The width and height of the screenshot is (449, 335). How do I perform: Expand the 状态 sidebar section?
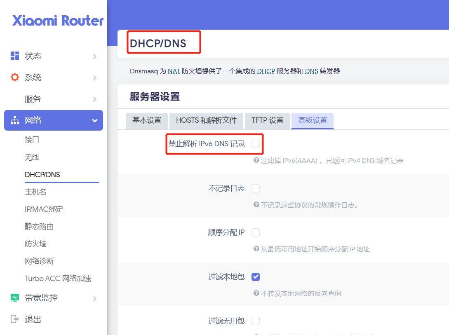(33, 56)
